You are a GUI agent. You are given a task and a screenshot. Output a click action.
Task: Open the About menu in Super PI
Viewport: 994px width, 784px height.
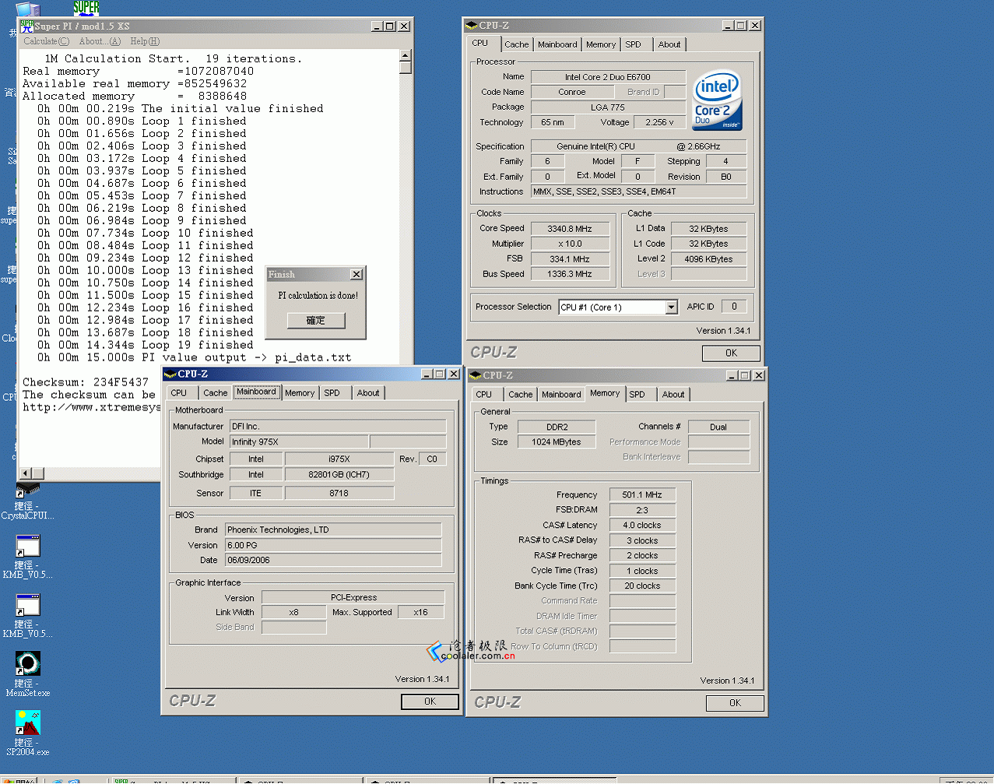tap(100, 41)
